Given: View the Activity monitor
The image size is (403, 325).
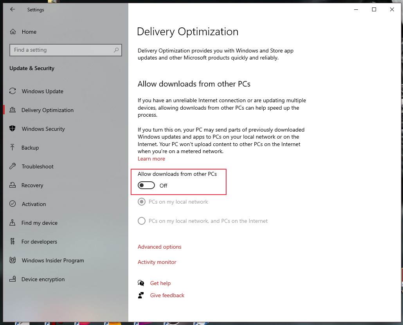Looking at the screenshot, I should (x=157, y=262).
